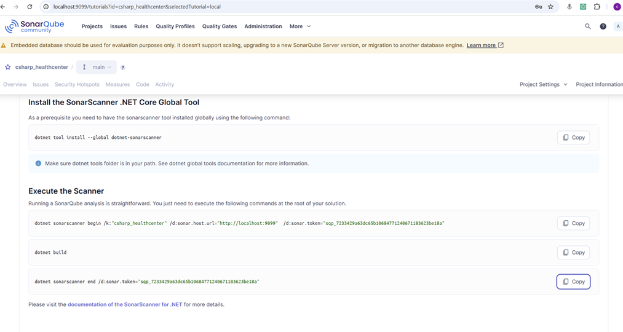The width and height of the screenshot is (623, 332).
Task: Click the browser address bar URL
Action: (137, 7)
